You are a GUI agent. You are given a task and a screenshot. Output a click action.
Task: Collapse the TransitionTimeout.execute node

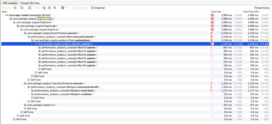21,83
